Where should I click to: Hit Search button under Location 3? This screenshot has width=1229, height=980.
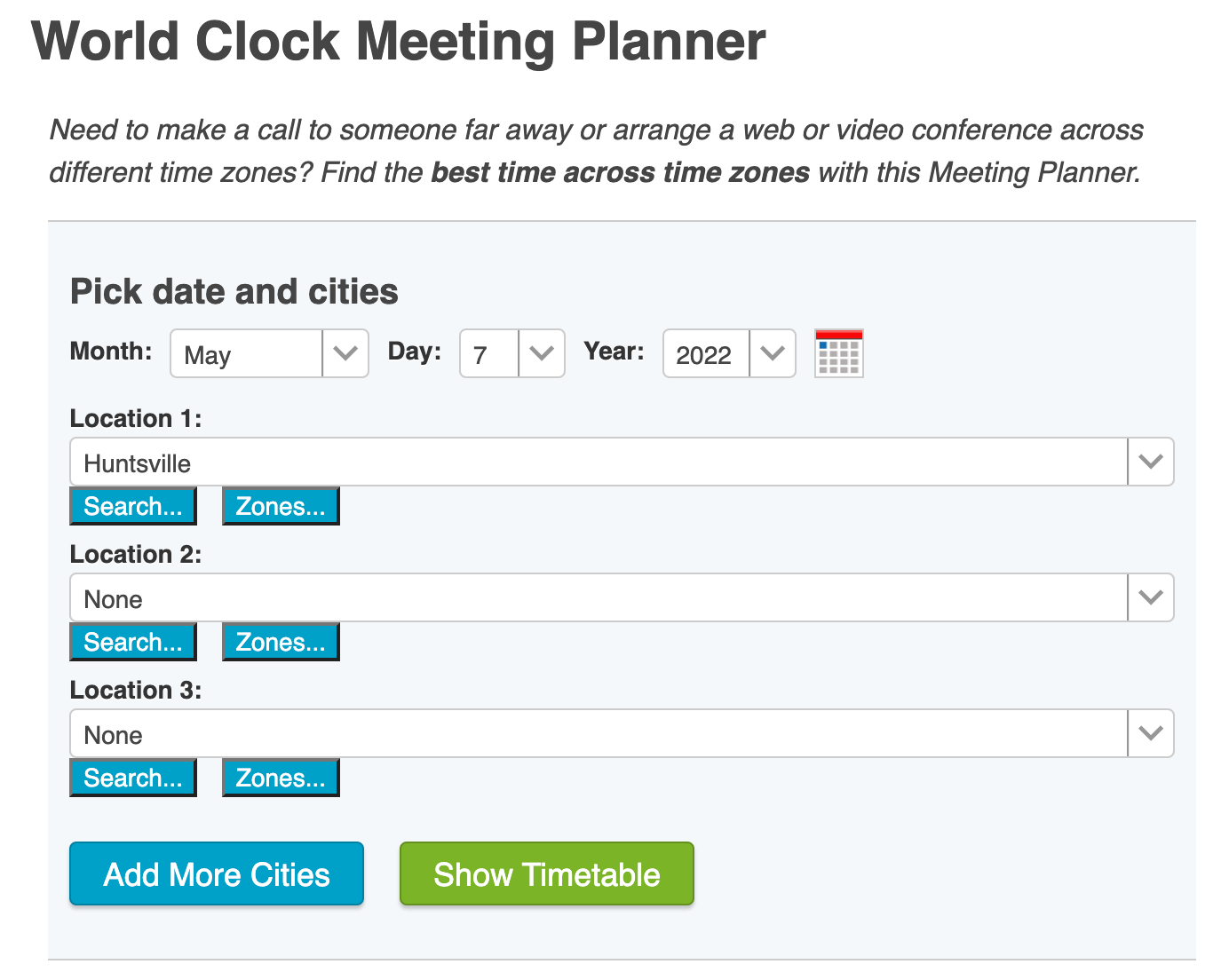click(x=133, y=778)
